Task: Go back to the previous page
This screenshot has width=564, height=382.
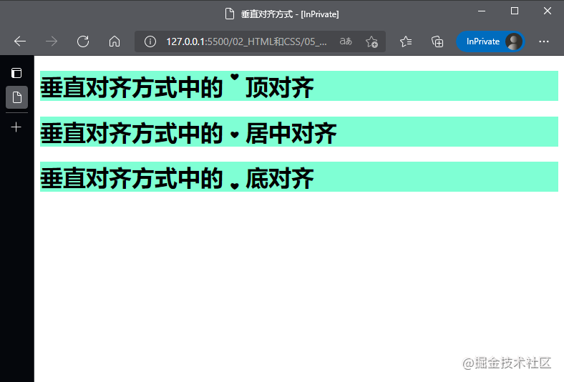Action: coord(20,41)
